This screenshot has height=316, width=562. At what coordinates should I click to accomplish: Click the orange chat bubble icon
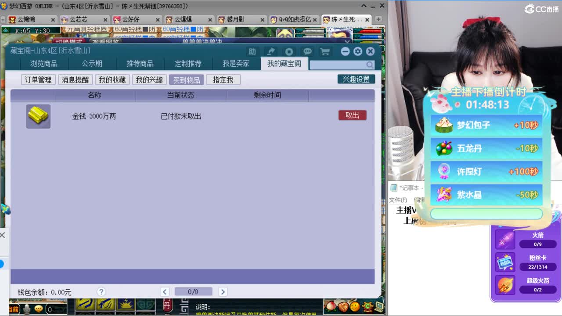click(x=39, y=309)
